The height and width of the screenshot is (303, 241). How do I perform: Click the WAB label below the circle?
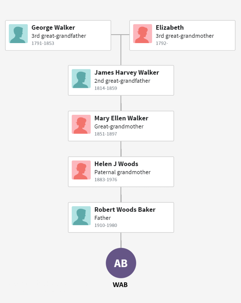click(120, 285)
